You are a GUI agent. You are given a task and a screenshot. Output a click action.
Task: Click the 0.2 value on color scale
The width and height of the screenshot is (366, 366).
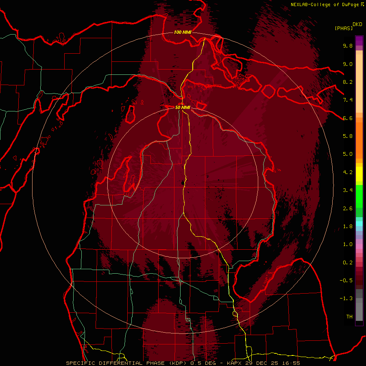[348, 263]
